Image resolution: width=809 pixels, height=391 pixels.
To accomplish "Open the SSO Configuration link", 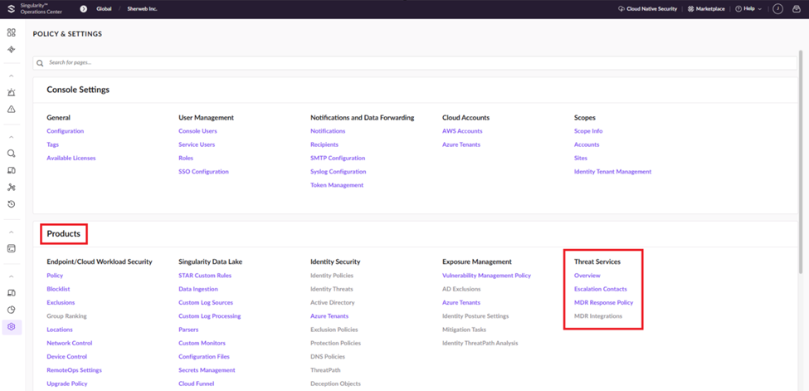I will [203, 172].
